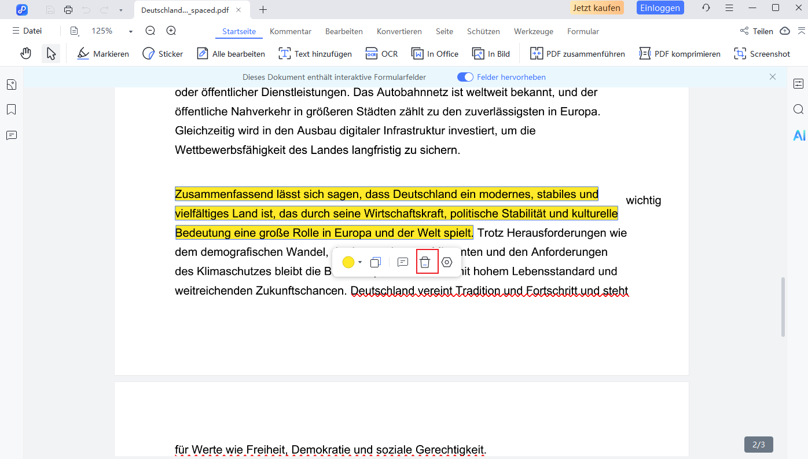Expand quick access toolbar dropdown arrow

pos(120,10)
